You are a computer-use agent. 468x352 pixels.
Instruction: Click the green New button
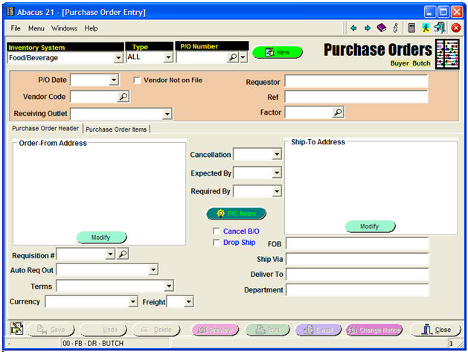277,52
